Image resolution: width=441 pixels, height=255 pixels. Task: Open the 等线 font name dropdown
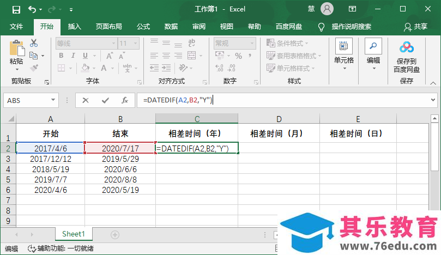[x=113, y=44]
